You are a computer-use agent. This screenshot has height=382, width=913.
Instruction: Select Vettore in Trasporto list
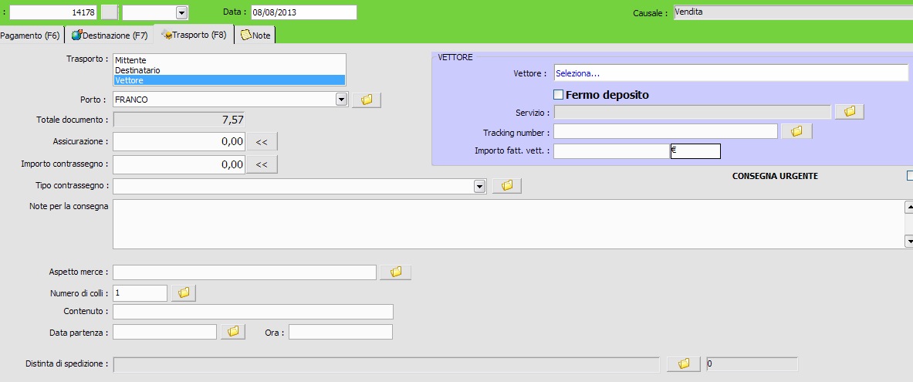tap(229, 80)
